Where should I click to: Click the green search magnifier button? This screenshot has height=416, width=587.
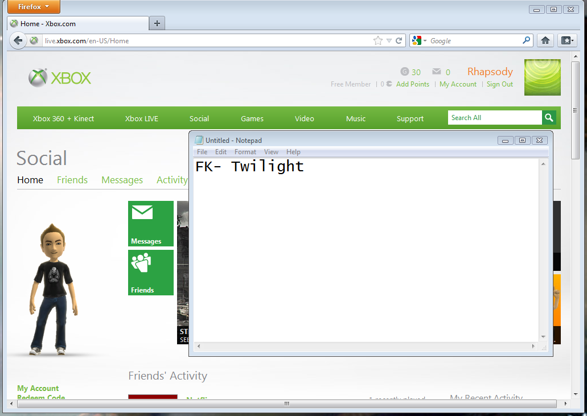pos(549,117)
